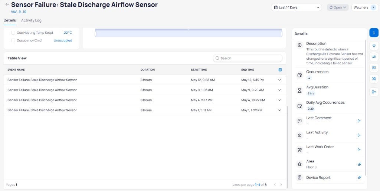This screenshot has height=191, width=380.
Task: Open the sliders settings sidebar icon
Action: pos(374,57)
